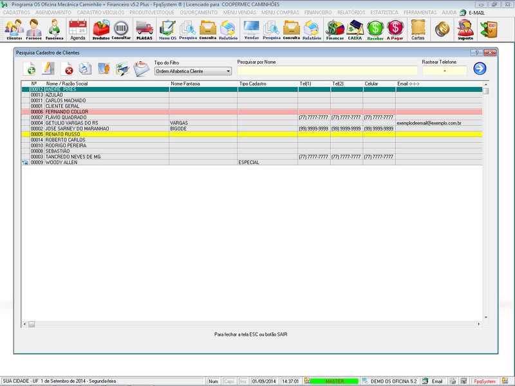Click Consulta icon next to Menu OS Pesquisa

tap(208, 30)
